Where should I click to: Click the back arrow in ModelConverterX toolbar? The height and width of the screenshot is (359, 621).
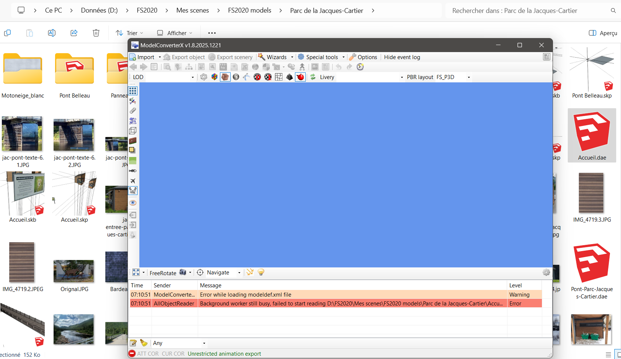coord(133,67)
